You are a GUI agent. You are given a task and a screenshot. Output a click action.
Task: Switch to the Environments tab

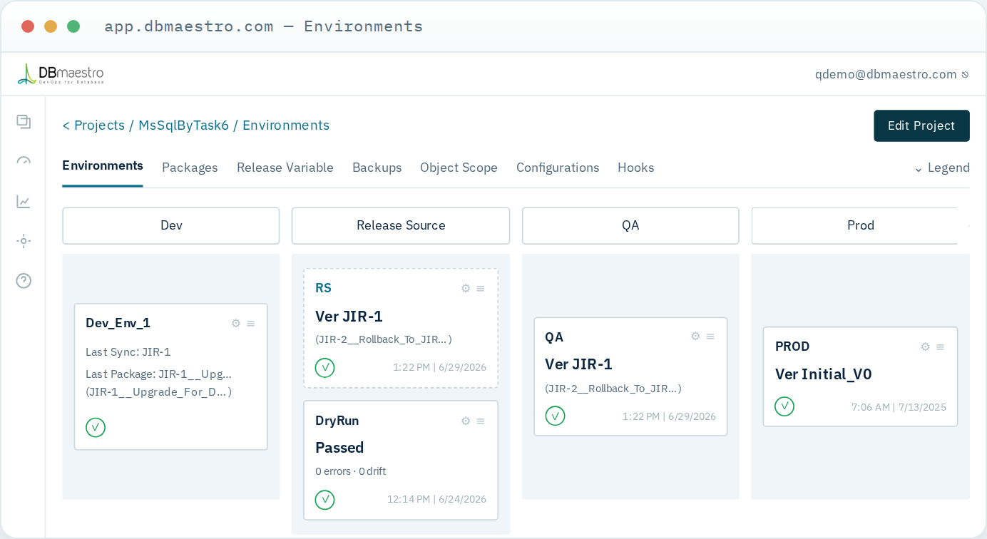click(103, 165)
